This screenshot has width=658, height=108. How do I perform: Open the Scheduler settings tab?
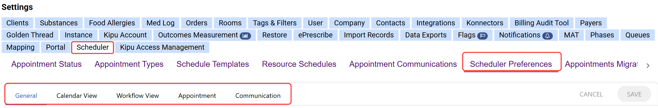tap(93, 47)
